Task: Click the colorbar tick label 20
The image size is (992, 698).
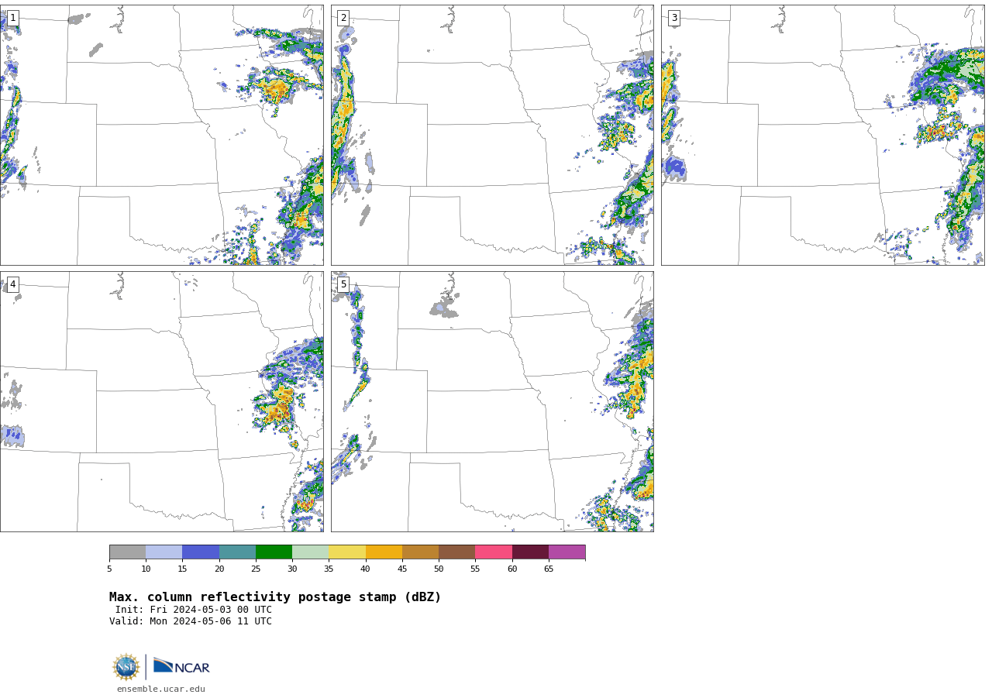Action: click(x=219, y=569)
